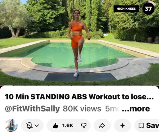Click the 80K views text
The image size is (159, 133).
tap(82, 109)
